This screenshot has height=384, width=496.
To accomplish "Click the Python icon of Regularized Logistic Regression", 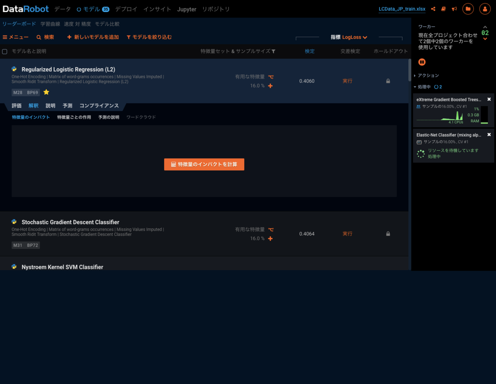I will coord(14,69).
